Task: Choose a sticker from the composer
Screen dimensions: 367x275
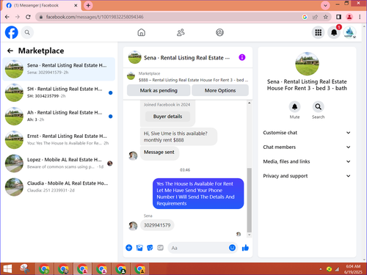Action: pos(150,248)
